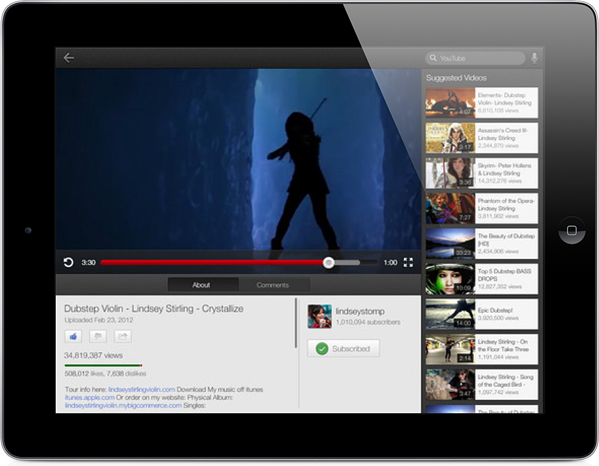The width and height of the screenshot is (599, 466).
Task: Click the video title Dubstep Violin - Crystallize
Action: pyautogui.click(x=153, y=308)
